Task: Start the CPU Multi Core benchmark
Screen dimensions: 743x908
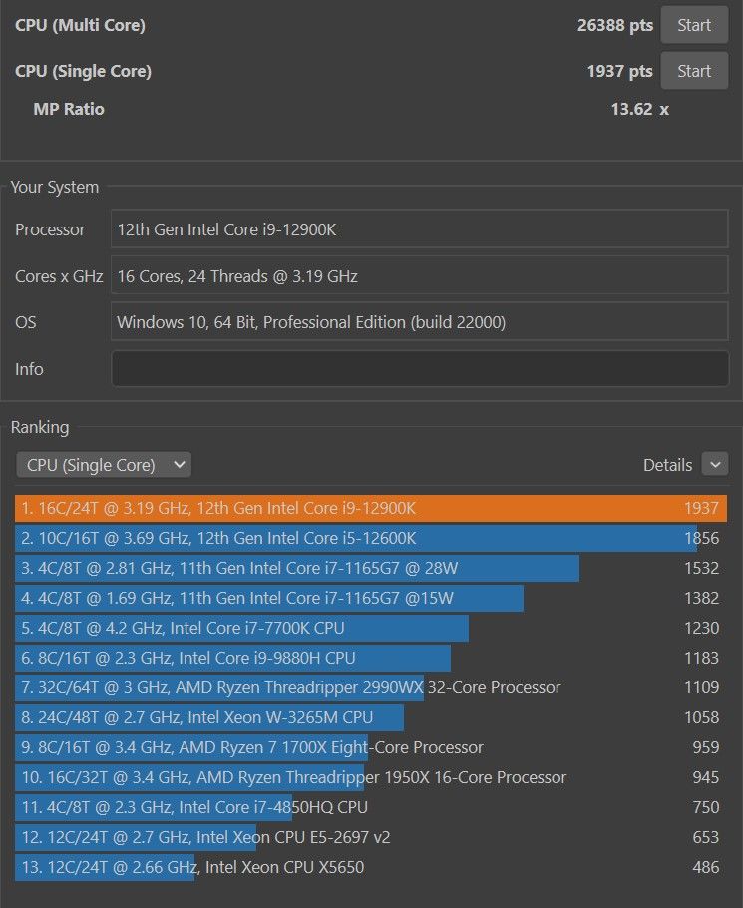Action: point(694,24)
